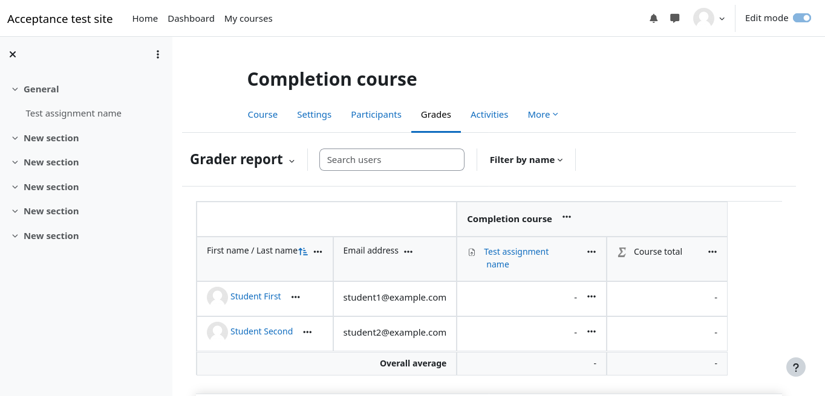Open Completion course category actions menu
The image size is (825, 396).
tap(567, 217)
